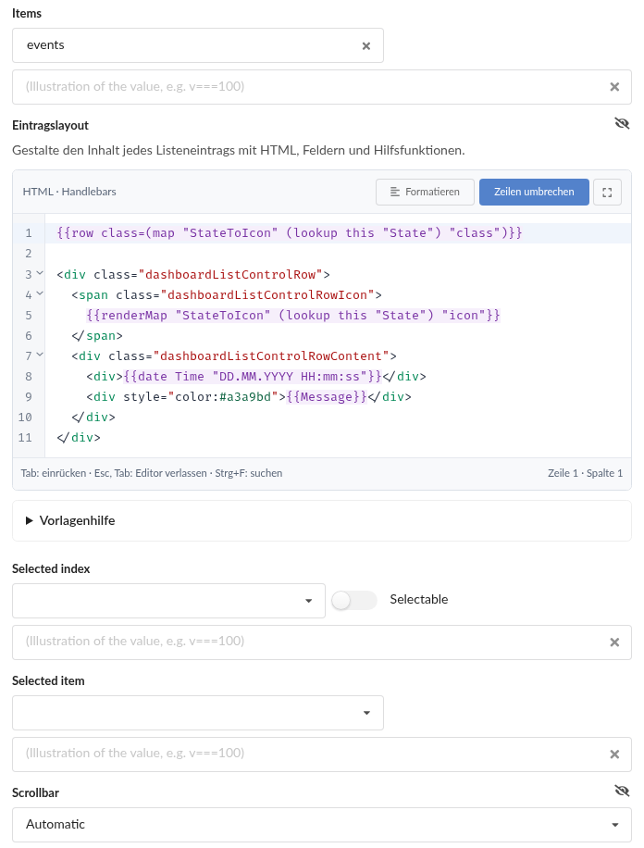Screen dimensions: 644x848
Task: Click line number 1 in editor gutter
Action: tap(28, 233)
